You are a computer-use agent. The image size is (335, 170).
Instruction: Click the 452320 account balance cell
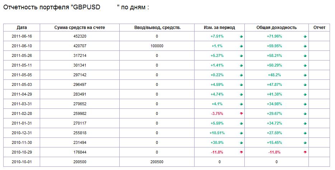pos(80,36)
